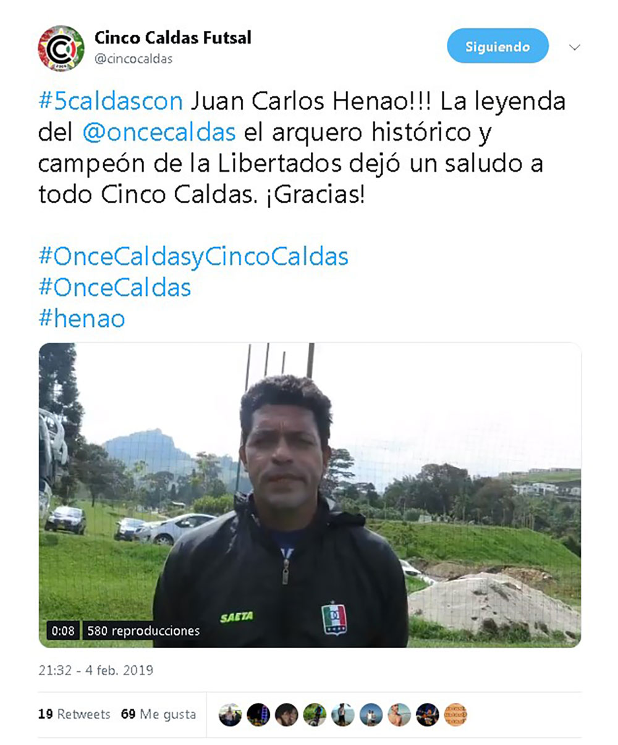
Task: Open the #OnceCaldas hashtag
Action: pos(115,287)
